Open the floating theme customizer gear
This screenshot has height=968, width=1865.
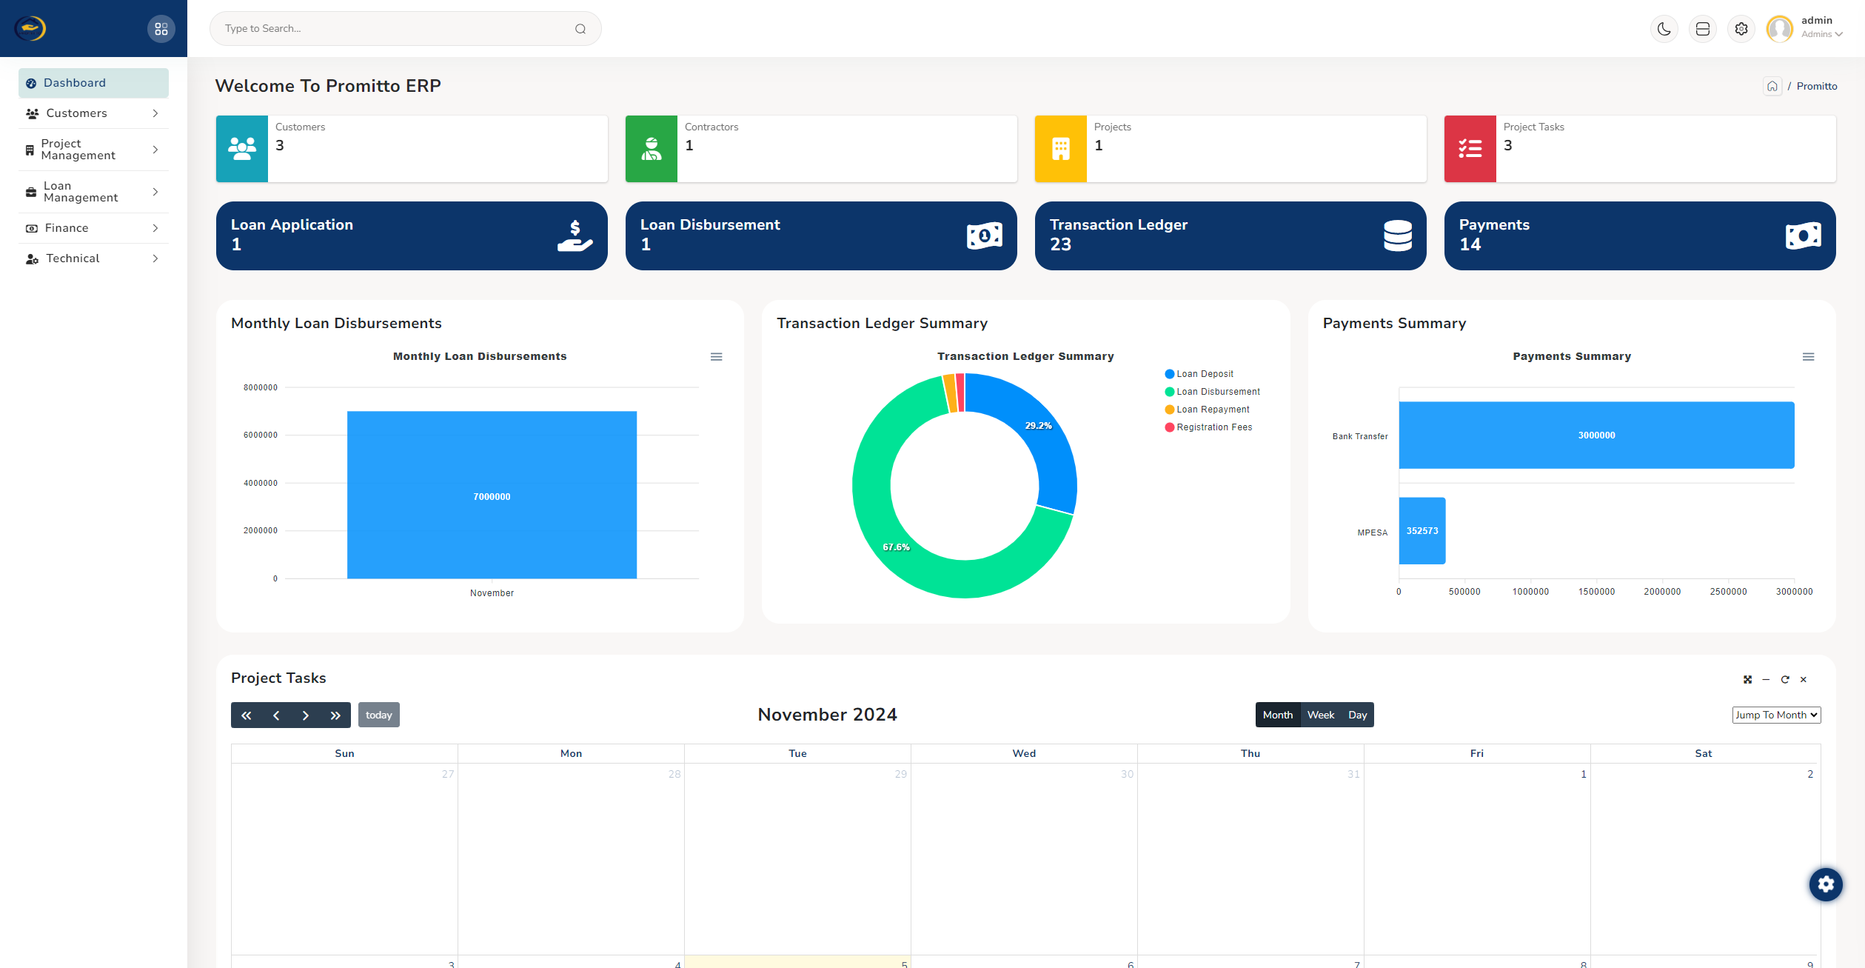[x=1826, y=884]
